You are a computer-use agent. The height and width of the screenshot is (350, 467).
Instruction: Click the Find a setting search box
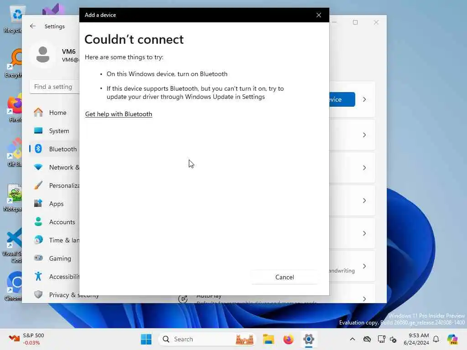point(55,87)
